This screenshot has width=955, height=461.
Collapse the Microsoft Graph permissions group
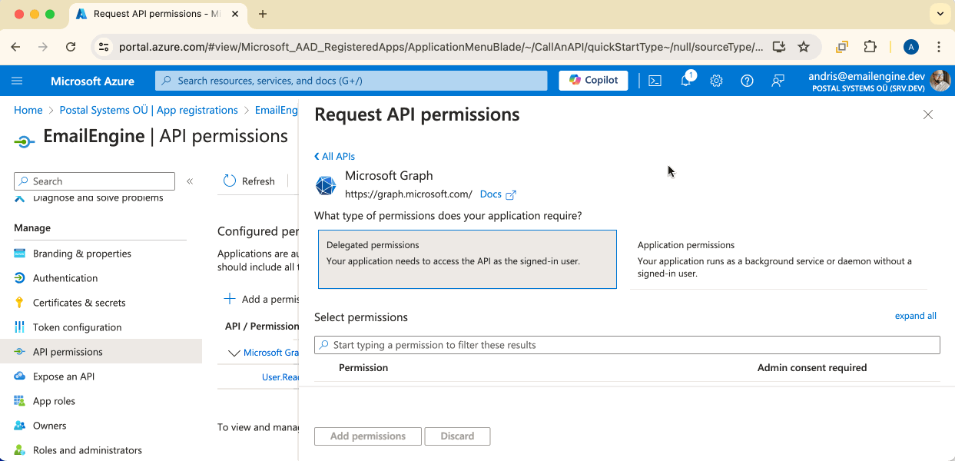pos(236,352)
